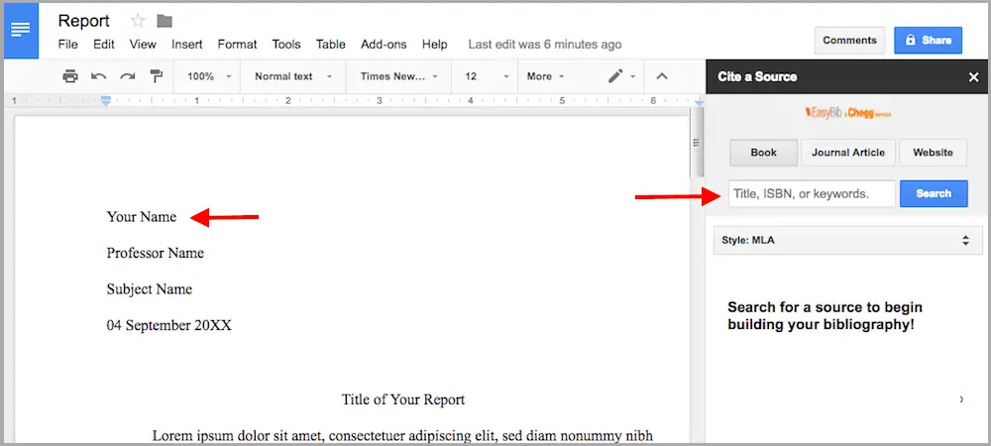Close the Cite a Source panel

point(973,76)
